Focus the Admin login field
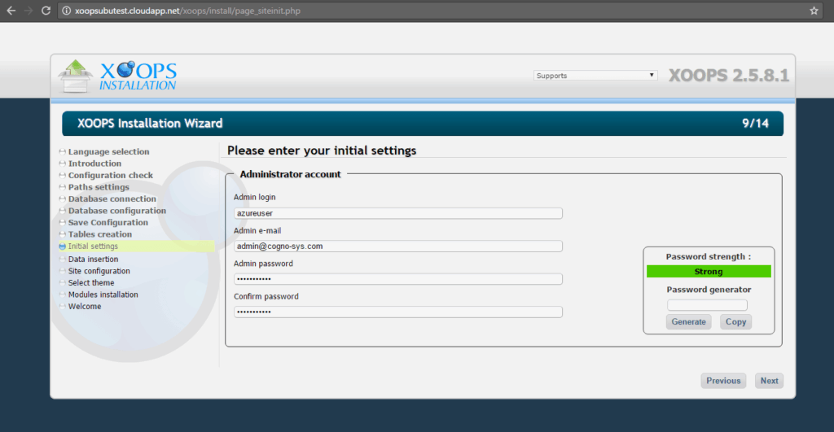This screenshot has width=834, height=432. click(397, 213)
